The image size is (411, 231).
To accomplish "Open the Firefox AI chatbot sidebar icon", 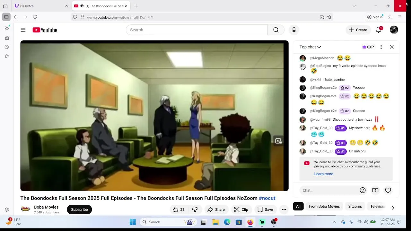I will 7,28.
